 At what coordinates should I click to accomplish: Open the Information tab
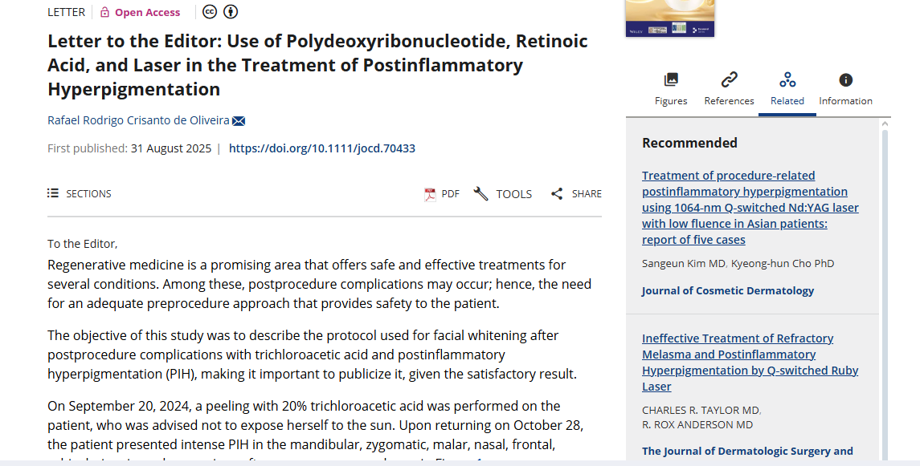(845, 88)
